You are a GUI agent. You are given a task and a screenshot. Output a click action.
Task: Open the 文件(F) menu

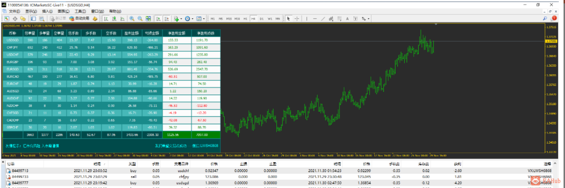[x=15, y=11]
